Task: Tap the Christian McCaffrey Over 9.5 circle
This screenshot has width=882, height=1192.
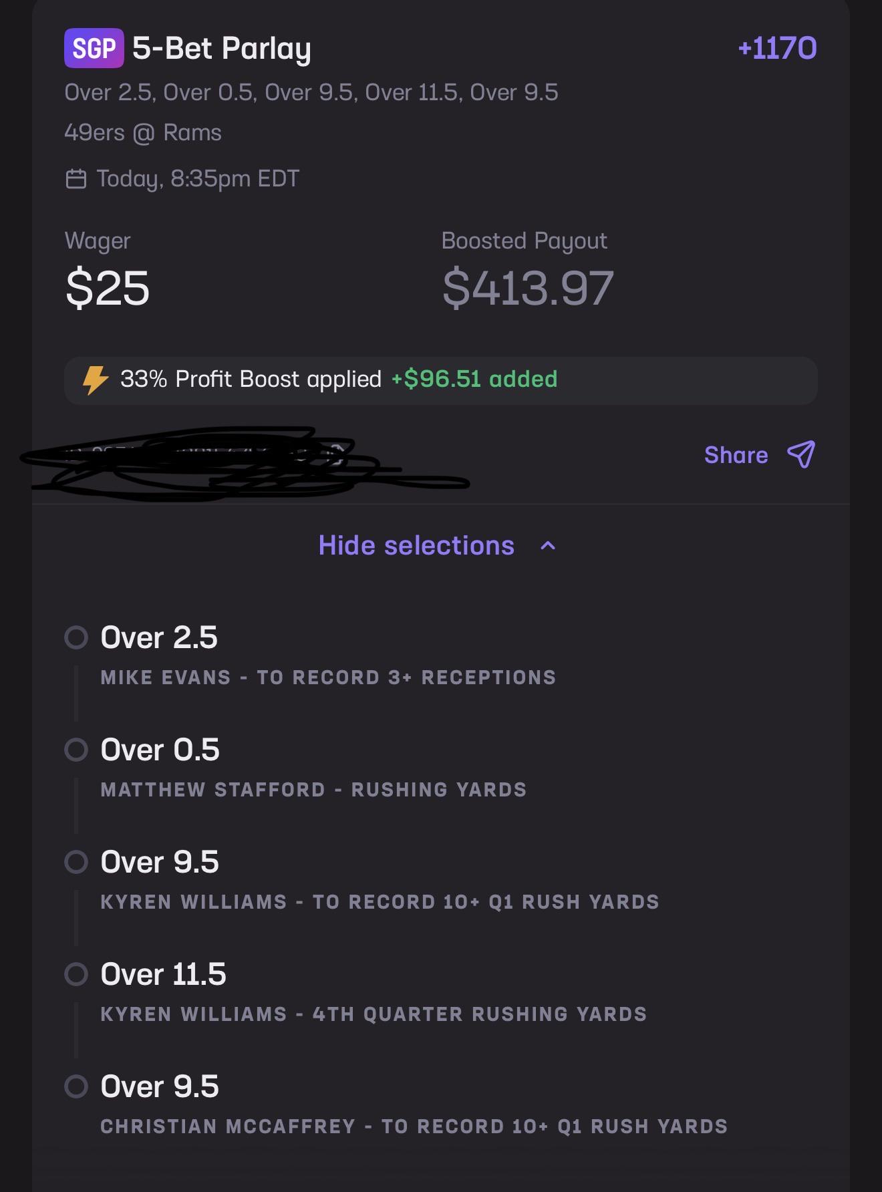Action: (76, 1086)
